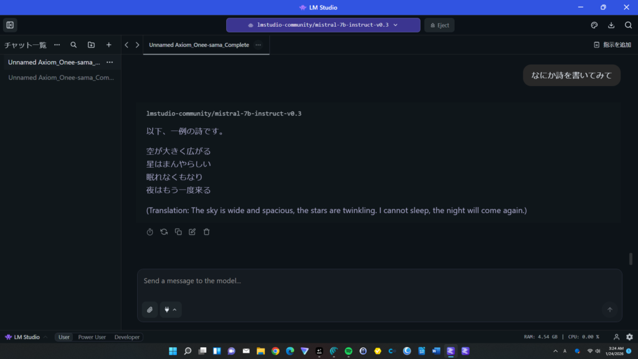Delete the assistant message
The height and width of the screenshot is (359, 638).
coord(207,232)
